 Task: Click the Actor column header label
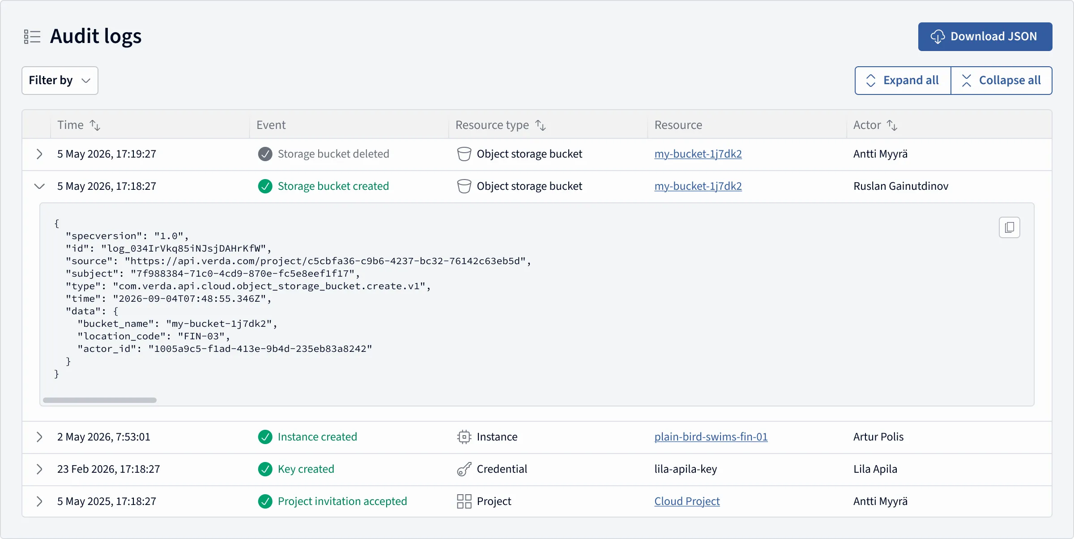tap(867, 125)
